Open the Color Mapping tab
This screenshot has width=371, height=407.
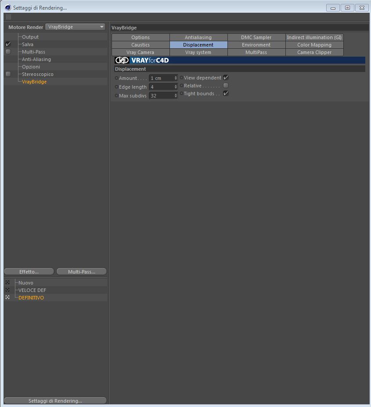314,45
